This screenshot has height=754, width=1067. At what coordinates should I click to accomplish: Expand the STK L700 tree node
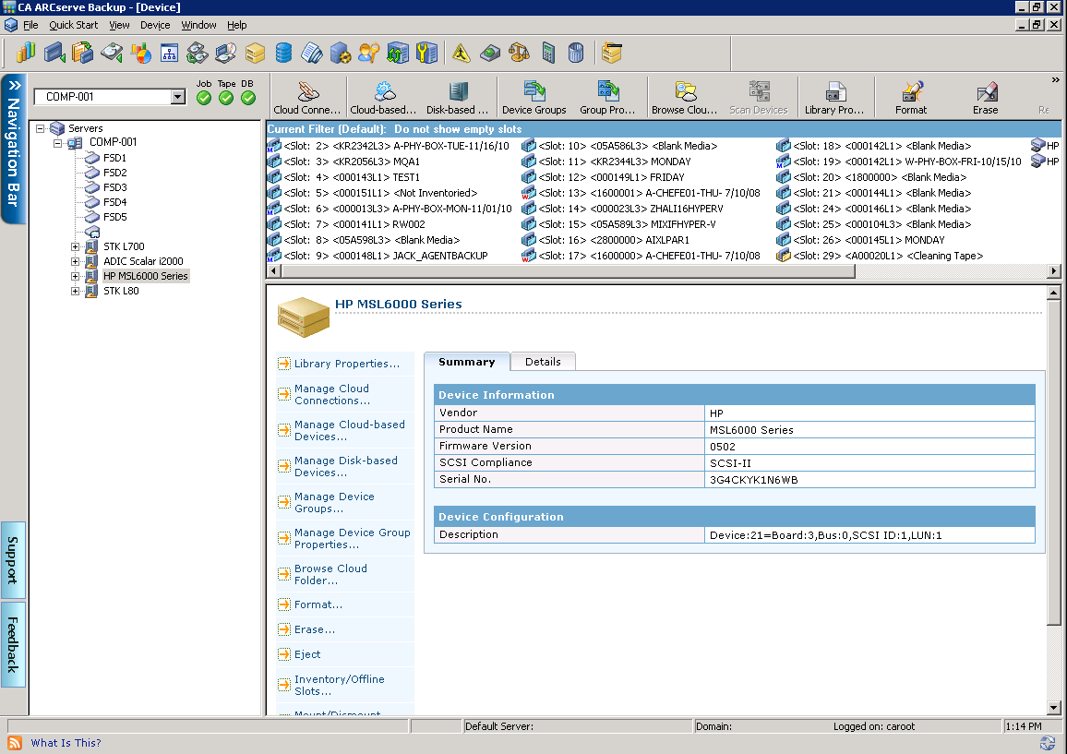click(76, 246)
